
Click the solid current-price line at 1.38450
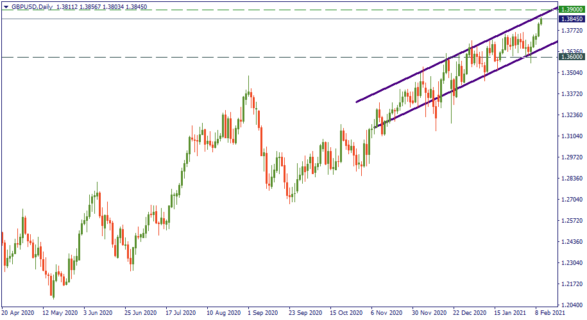257,19
